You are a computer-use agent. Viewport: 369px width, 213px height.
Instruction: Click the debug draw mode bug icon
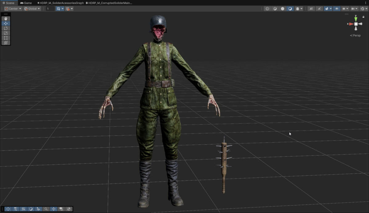pyautogui.click(x=297, y=9)
